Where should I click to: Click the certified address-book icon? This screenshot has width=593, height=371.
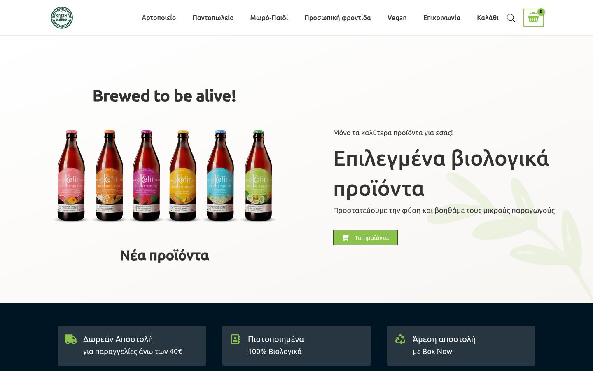click(x=236, y=339)
